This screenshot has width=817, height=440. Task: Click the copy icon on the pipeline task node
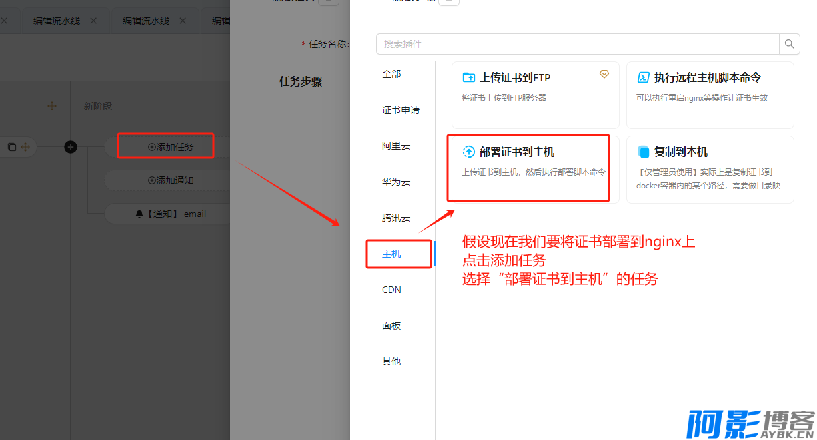pyautogui.click(x=12, y=147)
